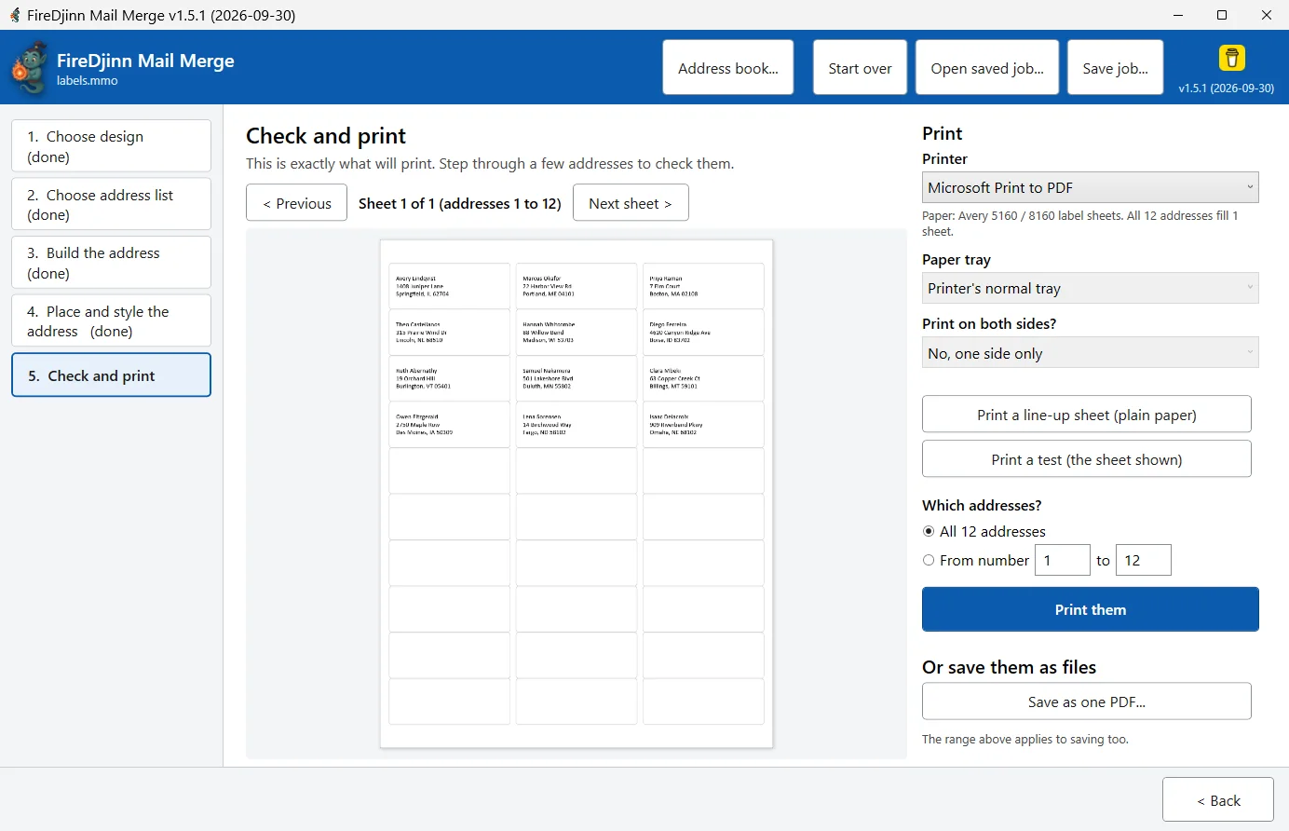The height and width of the screenshot is (831, 1289).
Task: Click "Sheet 1 of 1 (addresses 1 to 12)" text
Action: tap(460, 203)
